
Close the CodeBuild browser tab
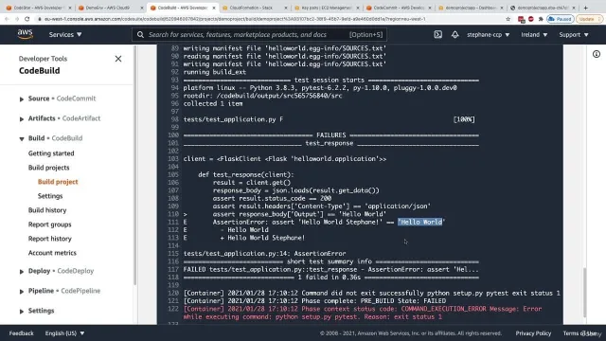pyautogui.click(x=214, y=8)
